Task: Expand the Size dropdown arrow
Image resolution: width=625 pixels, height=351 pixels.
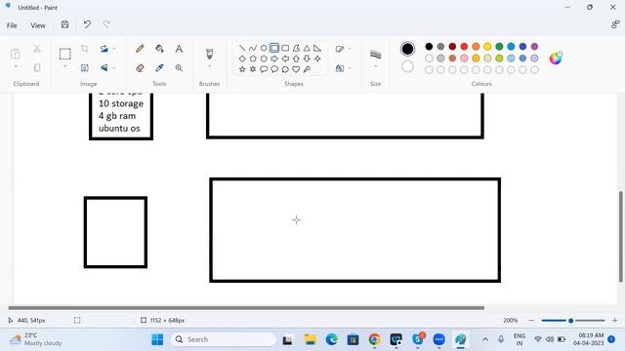Action: click(x=375, y=66)
